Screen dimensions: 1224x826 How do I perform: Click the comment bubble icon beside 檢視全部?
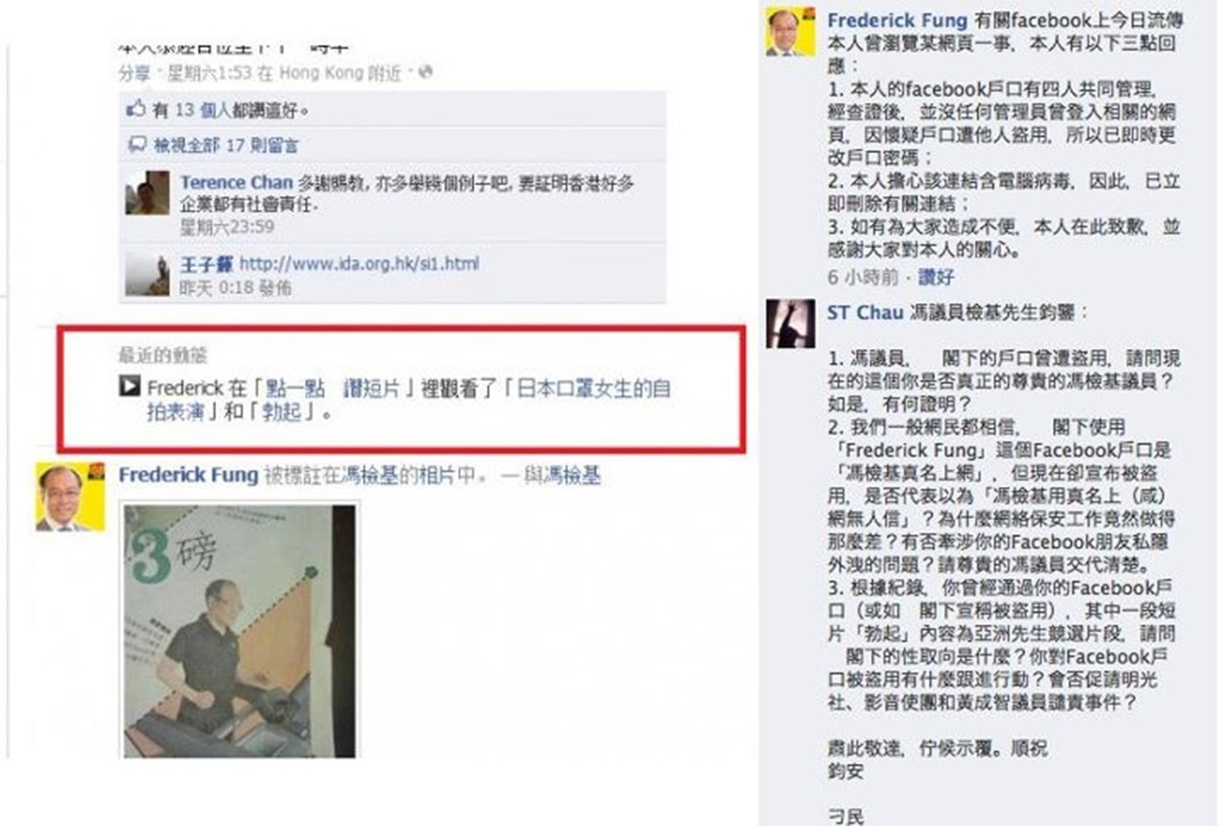point(136,145)
